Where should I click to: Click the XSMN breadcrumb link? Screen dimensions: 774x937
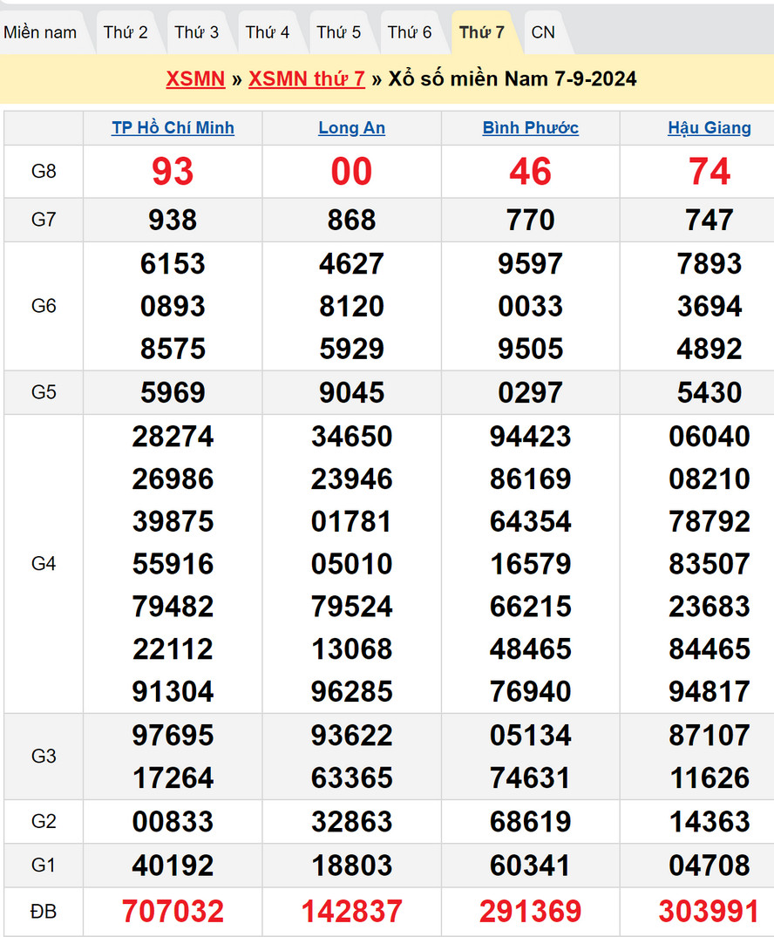point(195,78)
